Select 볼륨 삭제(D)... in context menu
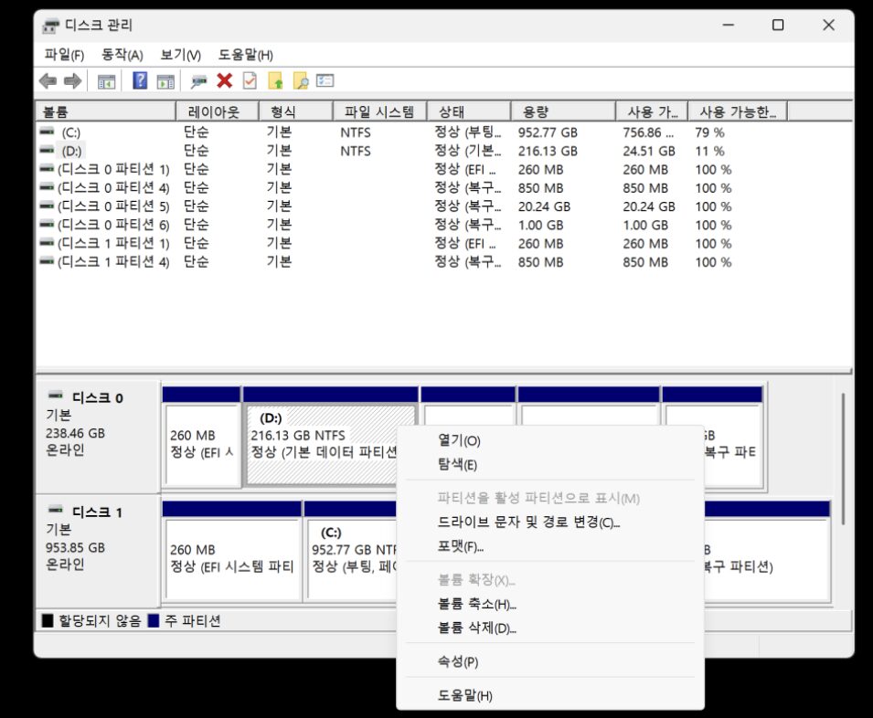Viewport: 873px width, 718px height. click(477, 628)
